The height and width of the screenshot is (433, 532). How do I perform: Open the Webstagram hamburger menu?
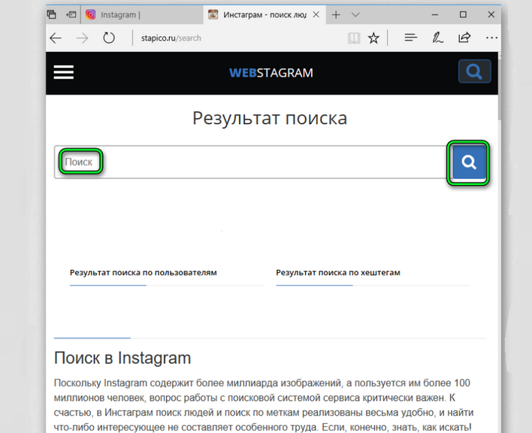pyautogui.click(x=63, y=72)
